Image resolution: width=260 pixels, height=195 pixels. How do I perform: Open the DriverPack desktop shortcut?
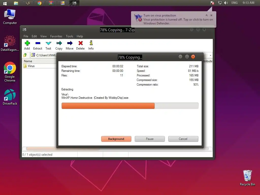10,97
